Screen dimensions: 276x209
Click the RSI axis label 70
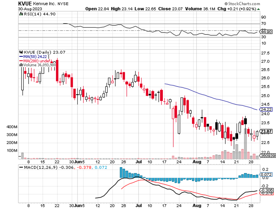(x=264, y=23)
